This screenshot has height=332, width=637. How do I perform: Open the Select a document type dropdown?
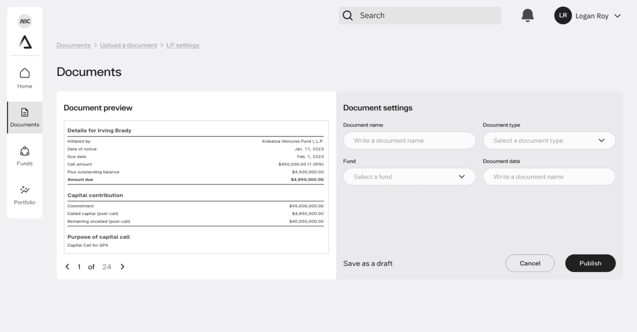point(549,140)
